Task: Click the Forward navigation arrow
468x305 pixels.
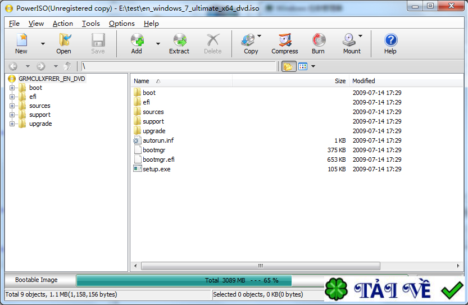Action: click(41, 66)
